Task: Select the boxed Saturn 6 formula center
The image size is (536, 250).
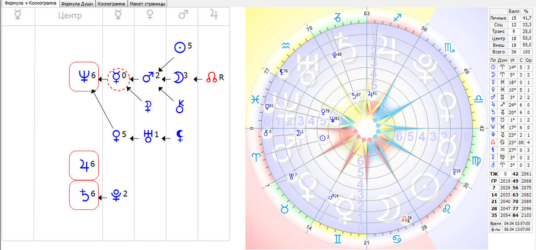Action: click(x=84, y=195)
